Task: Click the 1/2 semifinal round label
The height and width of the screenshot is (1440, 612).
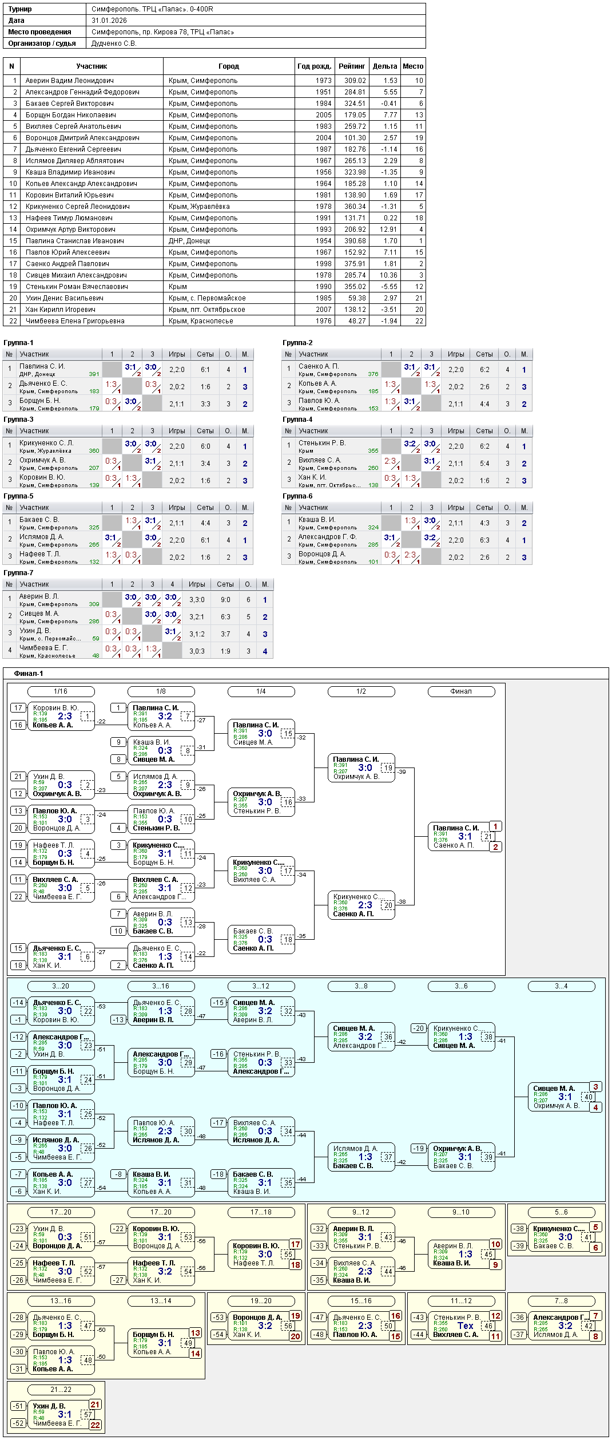Action: pos(361,691)
